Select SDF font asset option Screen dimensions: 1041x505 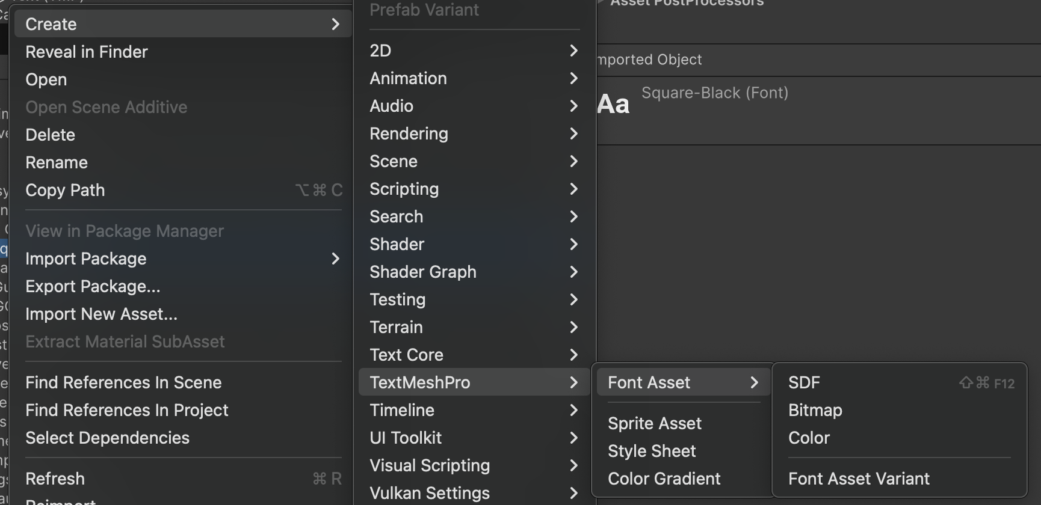tap(804, 383)
